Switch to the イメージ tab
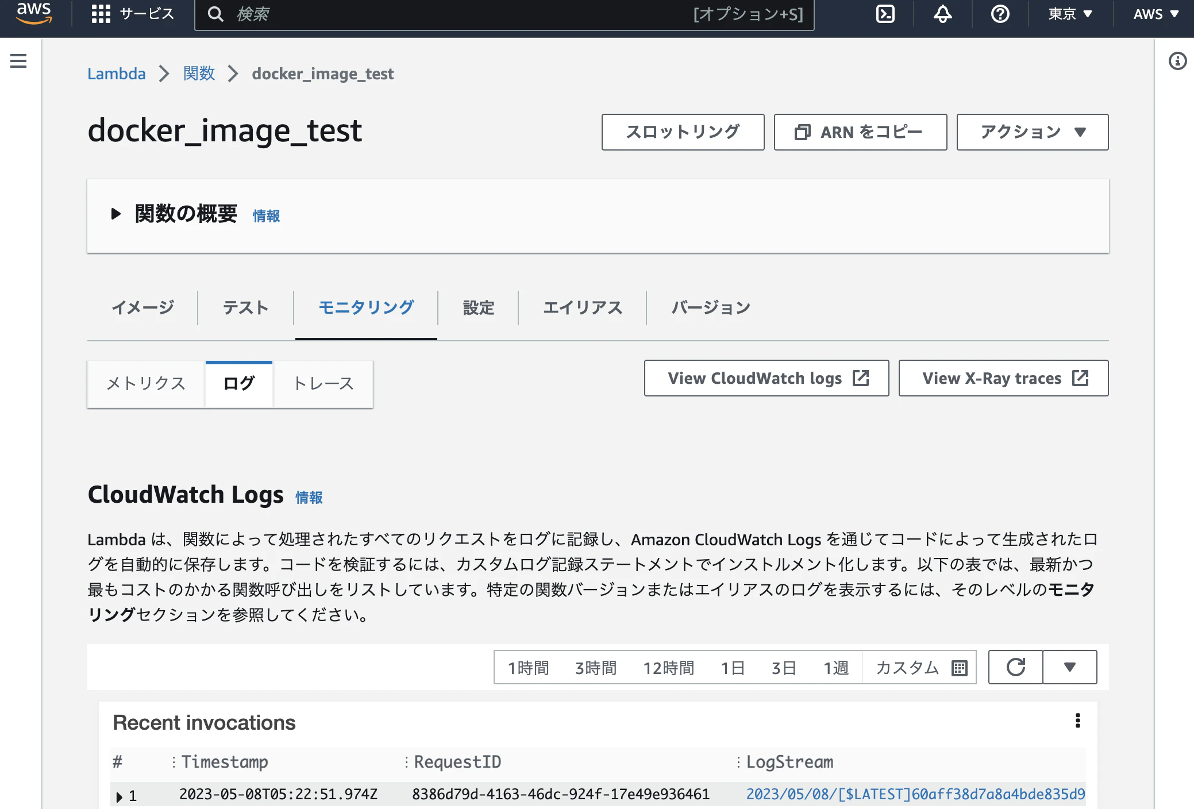Screen dimensions: 1194x809 click(x=142, y=307)
